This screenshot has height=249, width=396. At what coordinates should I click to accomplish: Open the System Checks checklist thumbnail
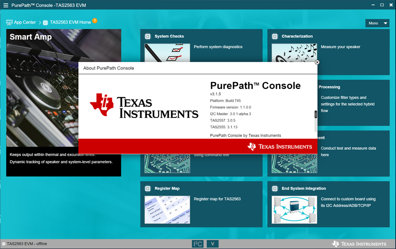(167, 53)
